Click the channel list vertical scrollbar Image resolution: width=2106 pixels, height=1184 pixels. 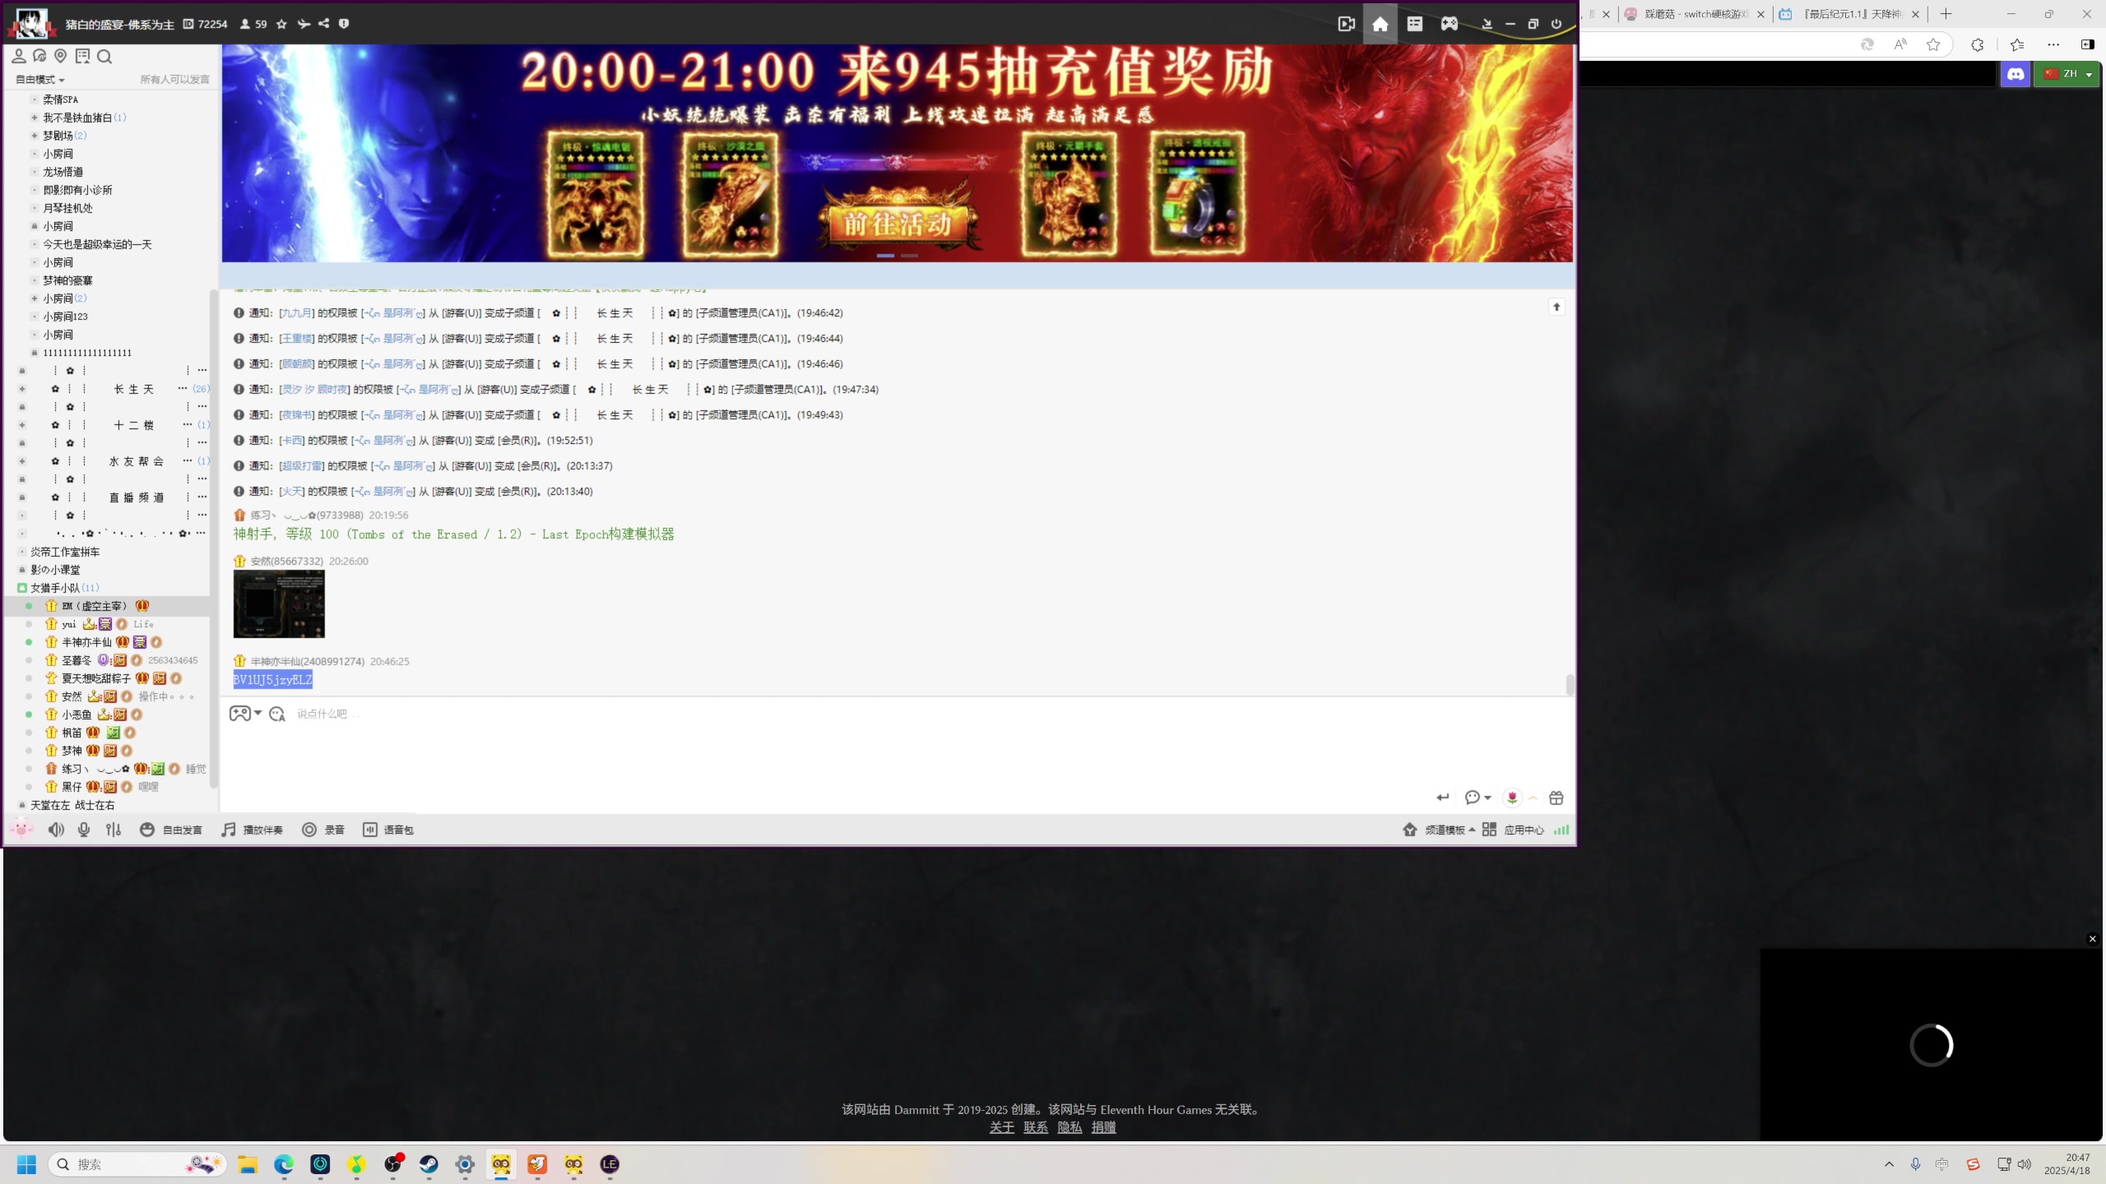[x=214, y=539]
